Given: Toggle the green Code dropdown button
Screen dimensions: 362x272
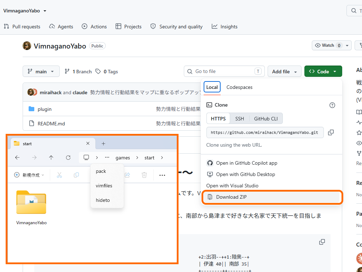Looking at the screenshot, I should pyautogui.click(x=323, y=72).
